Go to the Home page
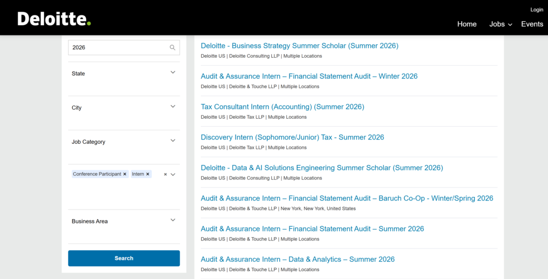Screen dimensions: 548x279 (x=467, y=24)
